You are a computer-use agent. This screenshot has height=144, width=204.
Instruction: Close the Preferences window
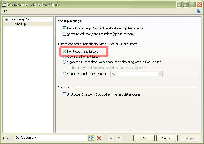(199, 5)
